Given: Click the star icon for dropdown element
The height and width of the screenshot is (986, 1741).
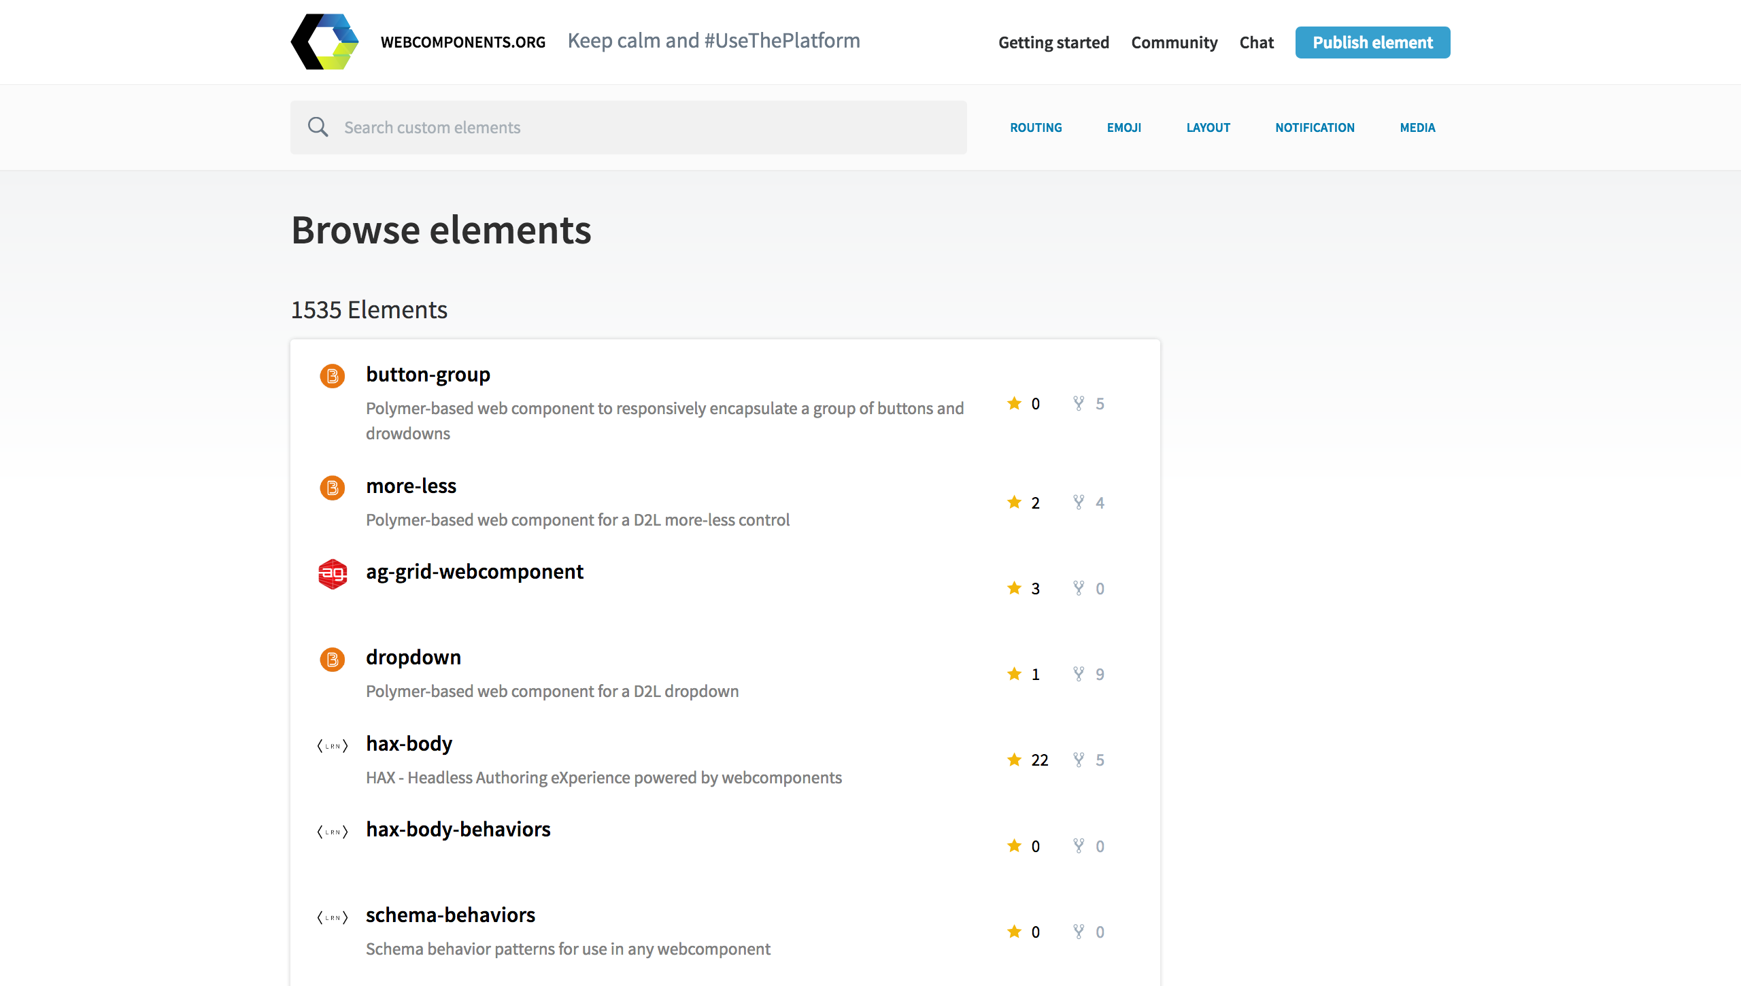Looking at the screenshot, I should pyautogui.click(x=1014, y=674).
